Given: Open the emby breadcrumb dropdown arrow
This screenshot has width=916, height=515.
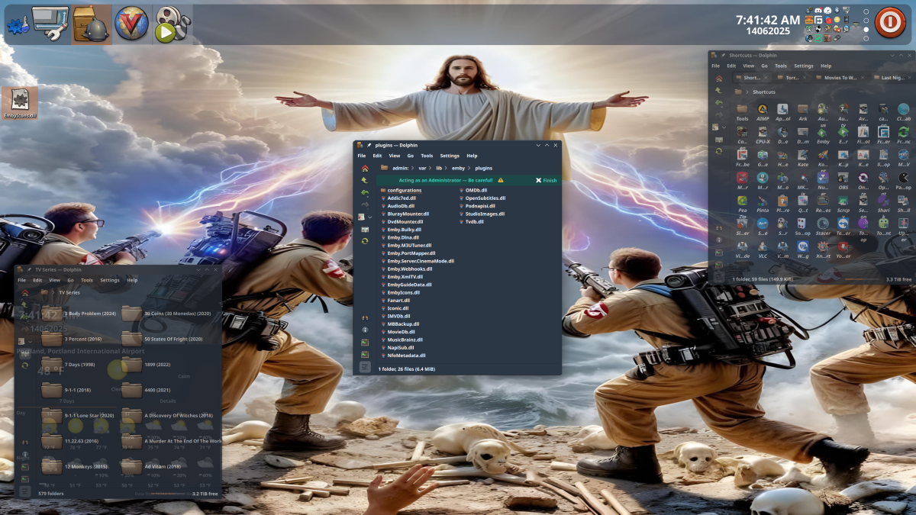Looking at the screenshot, I should pos(469,168).
